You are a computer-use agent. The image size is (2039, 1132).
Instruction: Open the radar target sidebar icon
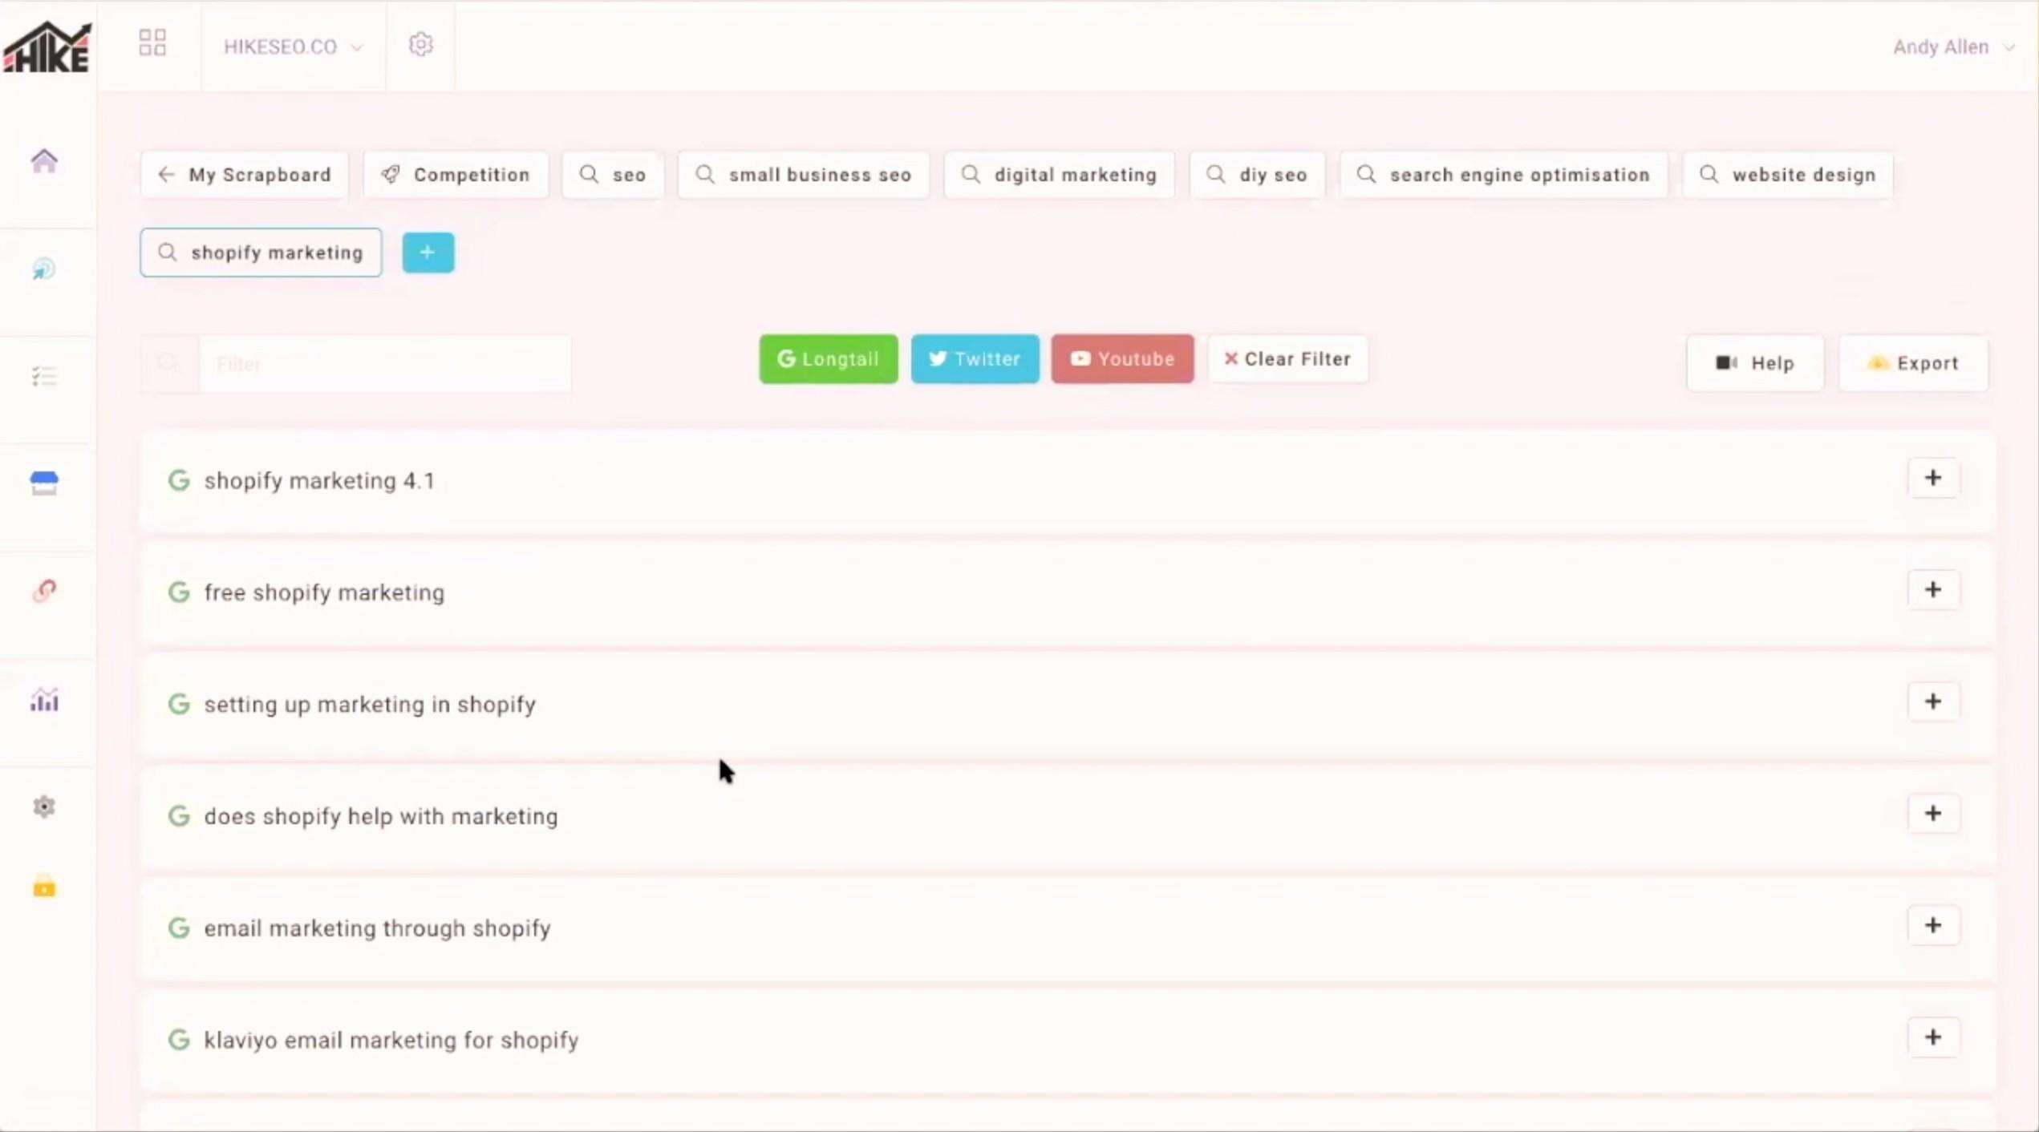[x=44, y=269]
